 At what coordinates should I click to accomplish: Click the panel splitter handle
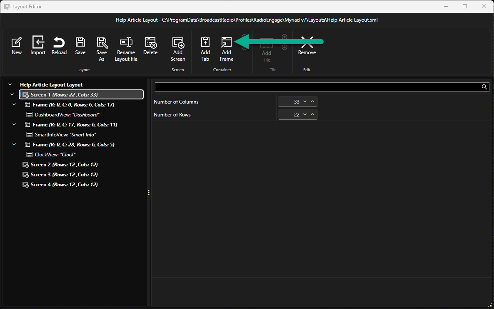pyautogui.click(x=149, y=193)
